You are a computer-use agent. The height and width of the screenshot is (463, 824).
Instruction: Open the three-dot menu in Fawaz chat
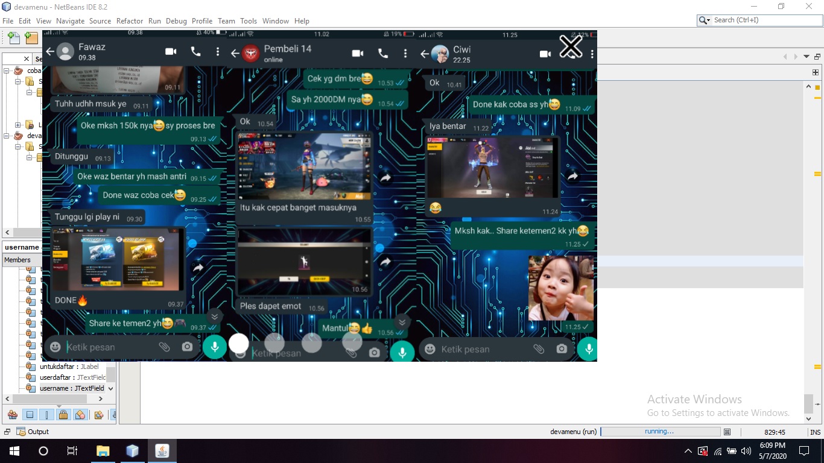218,52
